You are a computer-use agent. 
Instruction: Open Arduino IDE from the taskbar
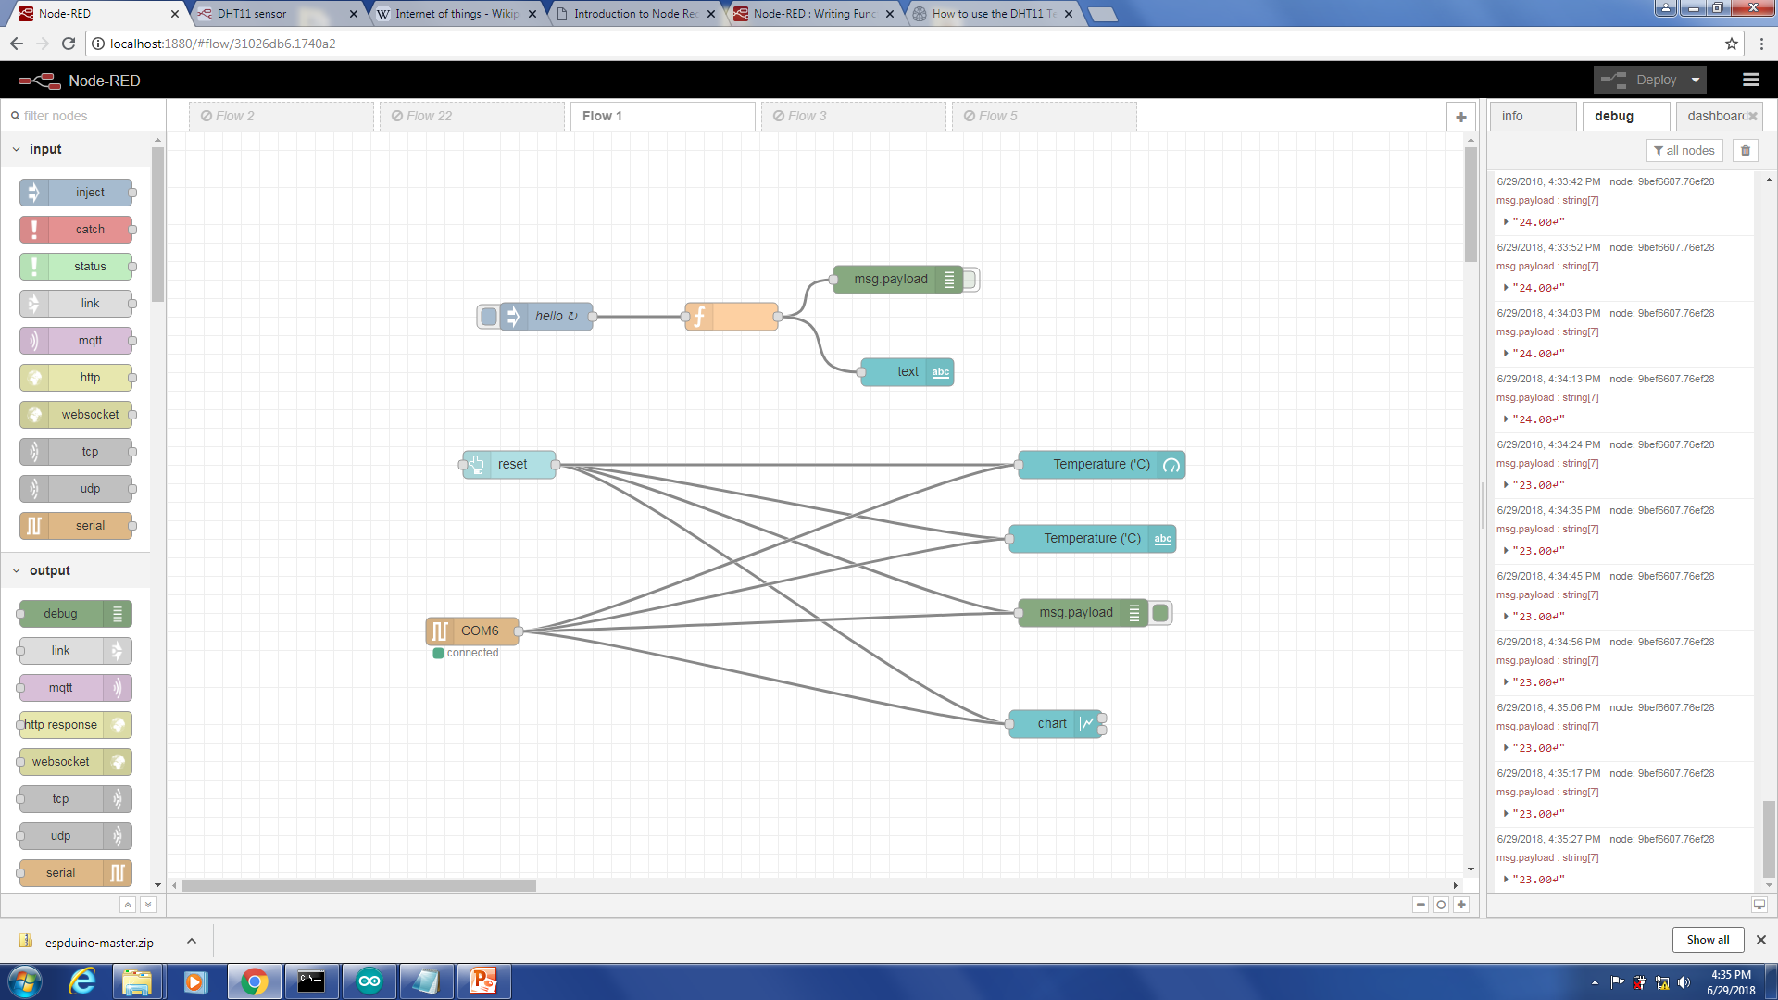[369, 981]
